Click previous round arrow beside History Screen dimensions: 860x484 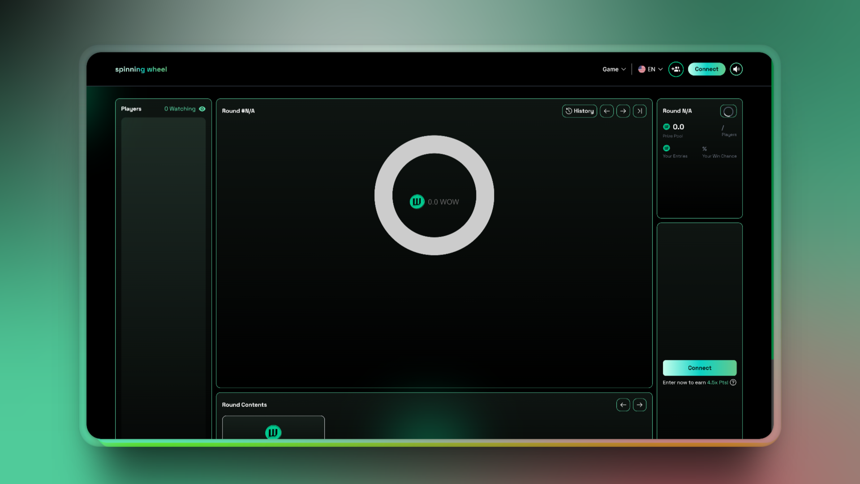coord(606,111)
